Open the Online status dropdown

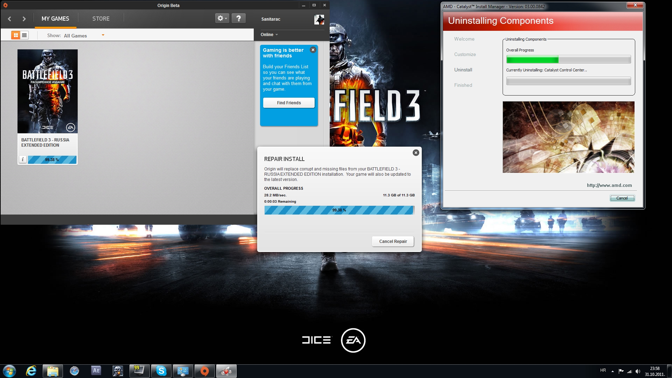269,35
